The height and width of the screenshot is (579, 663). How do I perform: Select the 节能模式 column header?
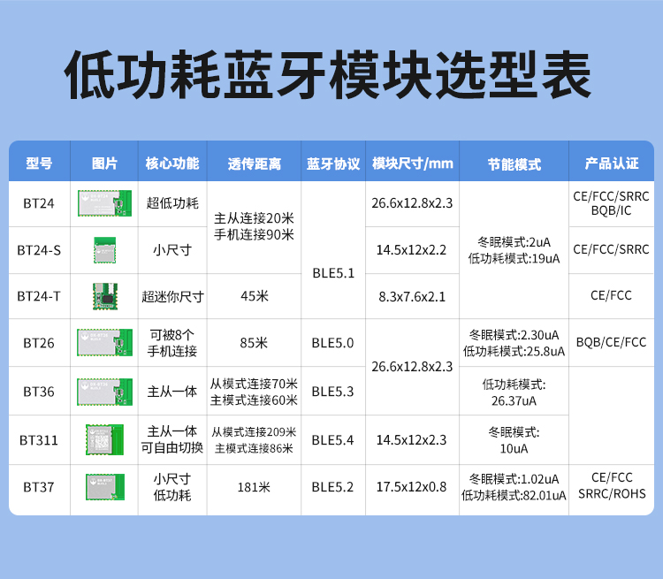[x=514, y=164]
